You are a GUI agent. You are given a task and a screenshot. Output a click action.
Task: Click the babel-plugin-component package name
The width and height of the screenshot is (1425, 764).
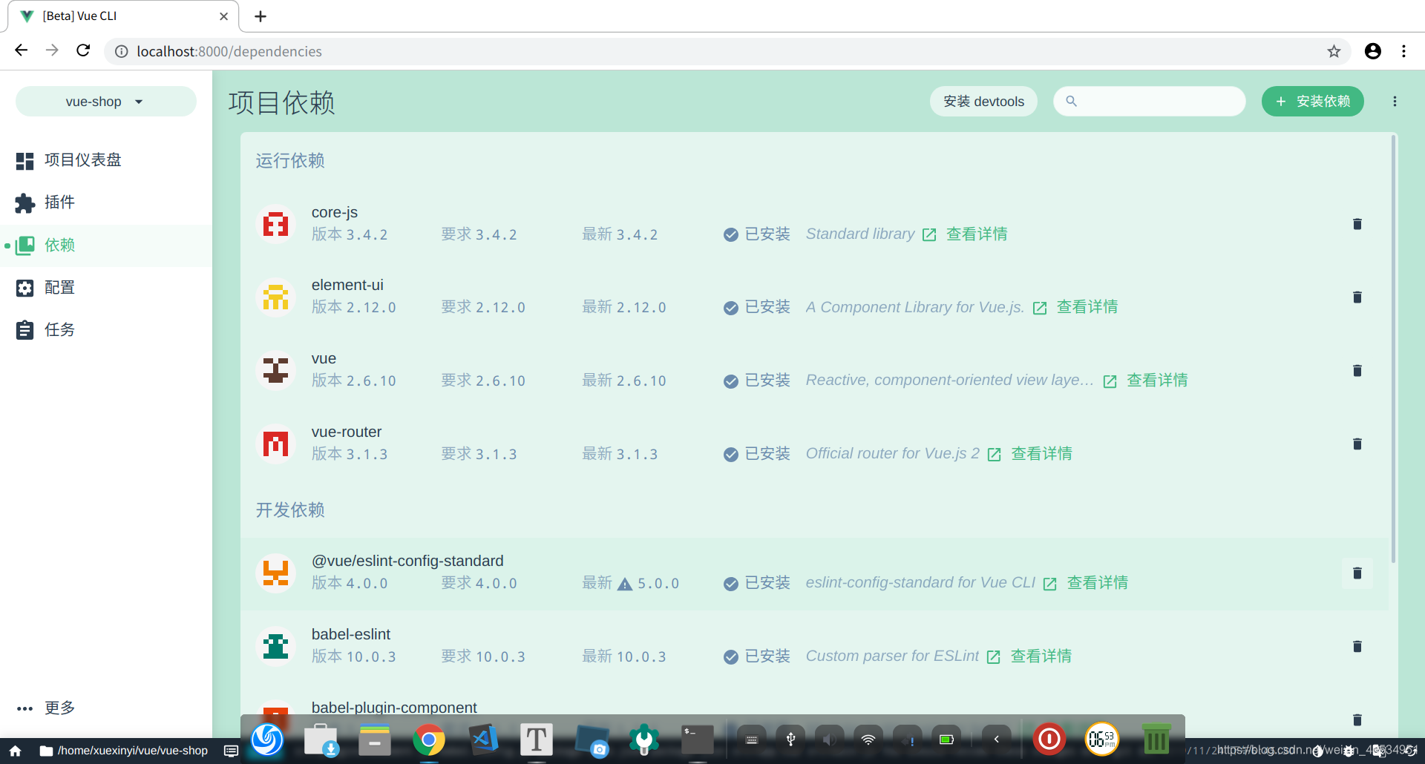[394, 708]
